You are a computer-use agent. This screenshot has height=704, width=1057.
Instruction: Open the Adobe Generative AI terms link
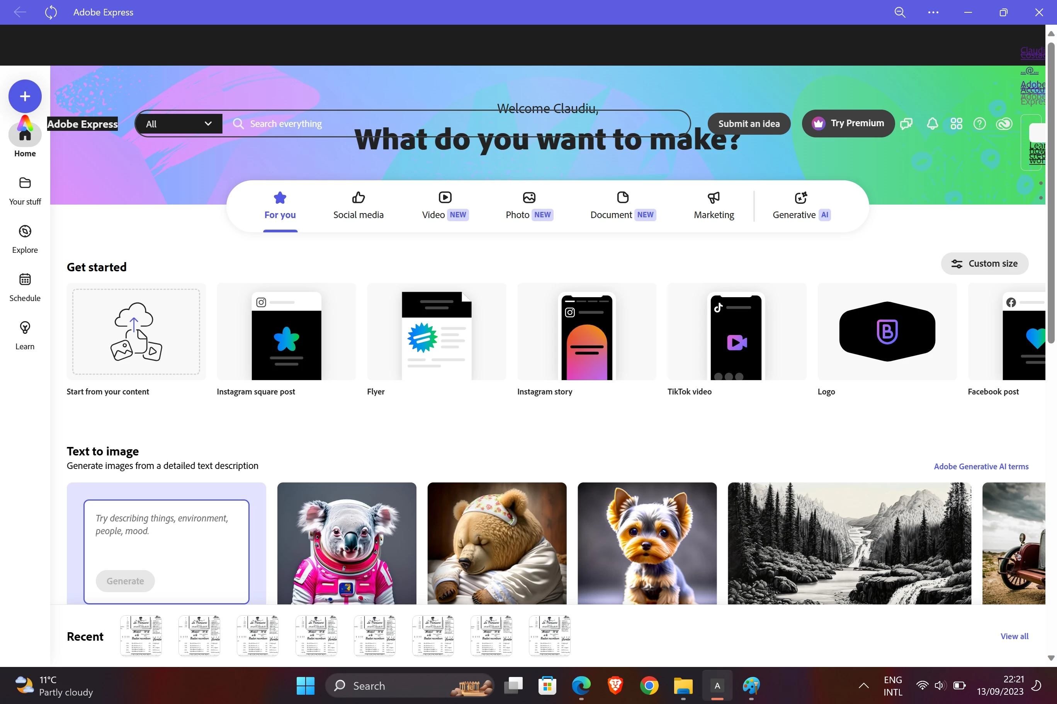(x=981, y=466)
